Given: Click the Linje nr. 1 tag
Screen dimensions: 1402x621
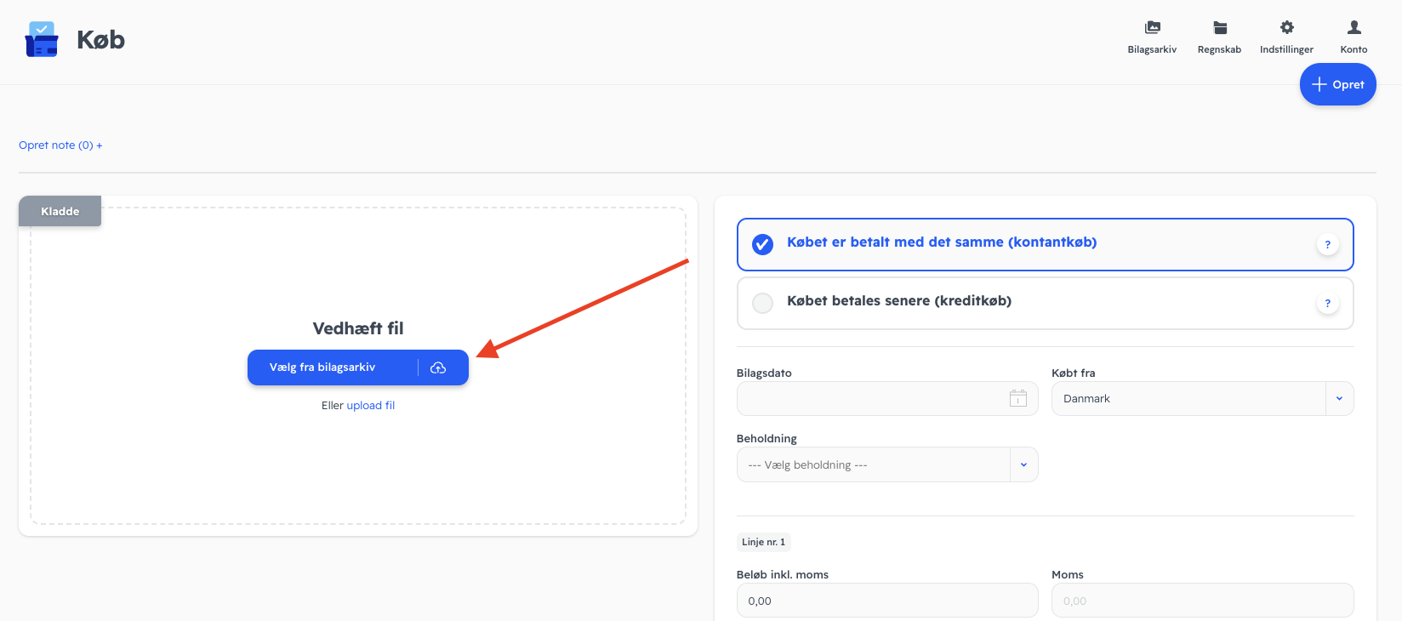Looking at the screenshot, I should [764, 542].
